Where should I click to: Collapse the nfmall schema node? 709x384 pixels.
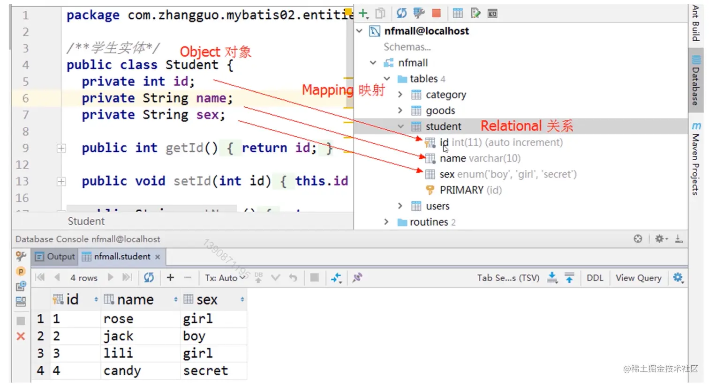(x=373, y=63)
